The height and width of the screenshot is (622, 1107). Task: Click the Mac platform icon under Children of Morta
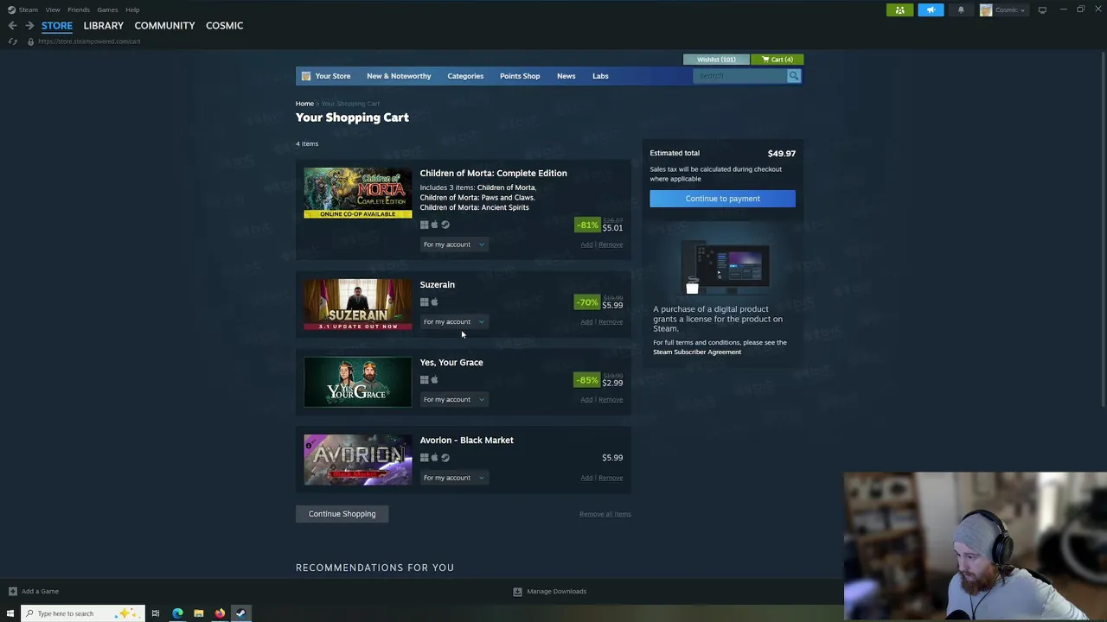pos(434,225)
